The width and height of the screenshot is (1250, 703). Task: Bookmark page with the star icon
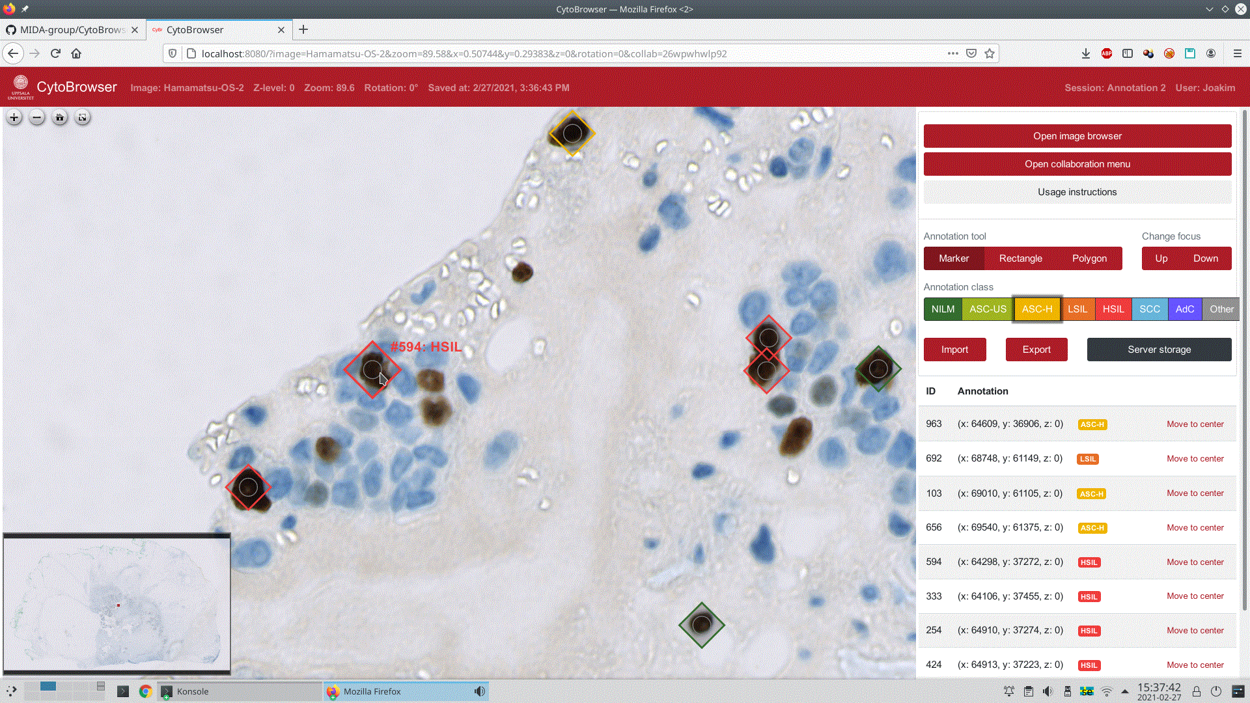coord(990,54)
